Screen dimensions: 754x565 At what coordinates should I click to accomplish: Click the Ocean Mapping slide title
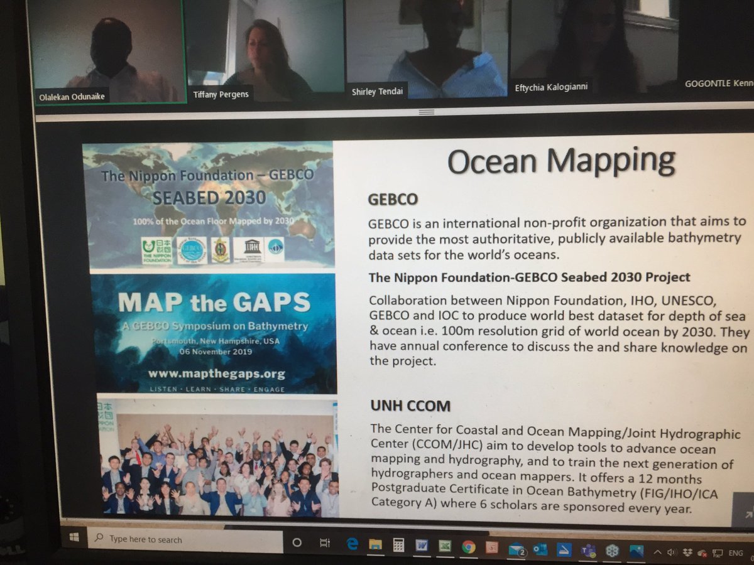coord(561,163)
